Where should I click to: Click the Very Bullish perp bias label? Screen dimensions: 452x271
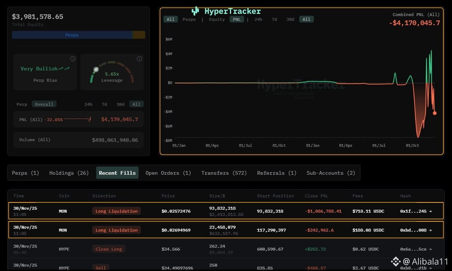(x=45, y=69)
